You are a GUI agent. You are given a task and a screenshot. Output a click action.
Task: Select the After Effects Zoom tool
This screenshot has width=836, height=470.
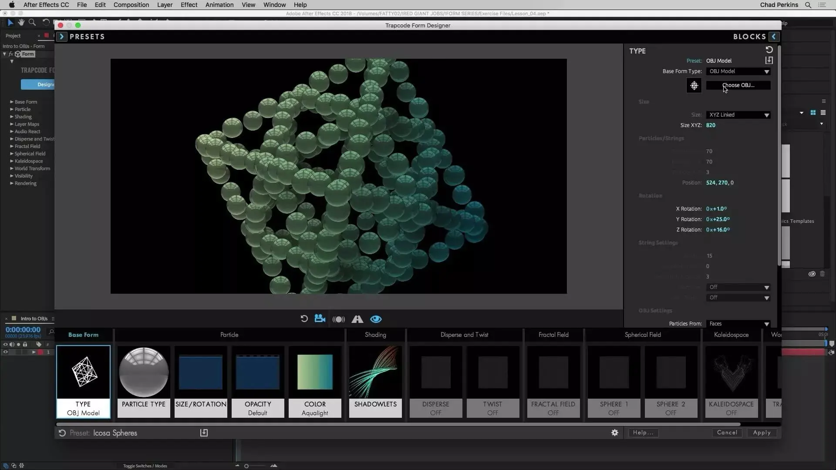(x=32, y=22)
